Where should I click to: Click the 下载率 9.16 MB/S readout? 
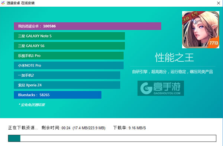pos(130,128)
